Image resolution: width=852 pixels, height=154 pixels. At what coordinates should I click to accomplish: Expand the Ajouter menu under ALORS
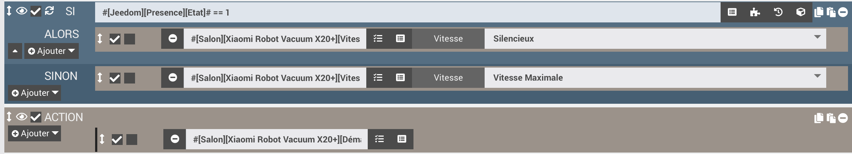(51, 51)
